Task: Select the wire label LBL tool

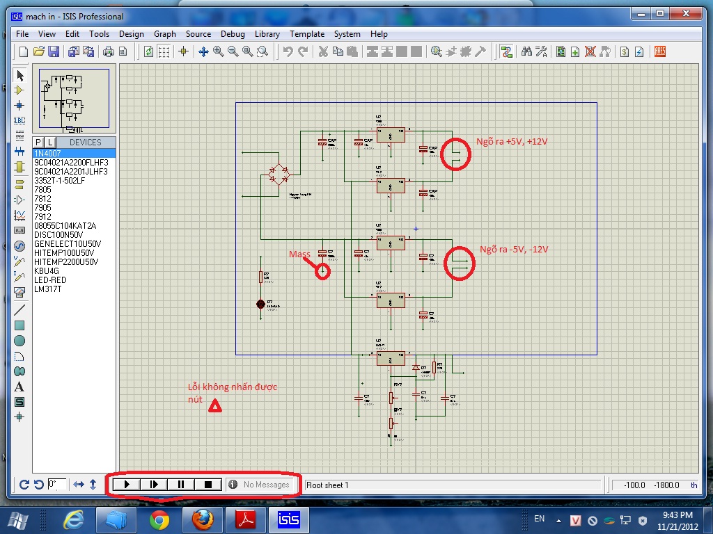Action: pyautogui.click(x=19, y=120)
